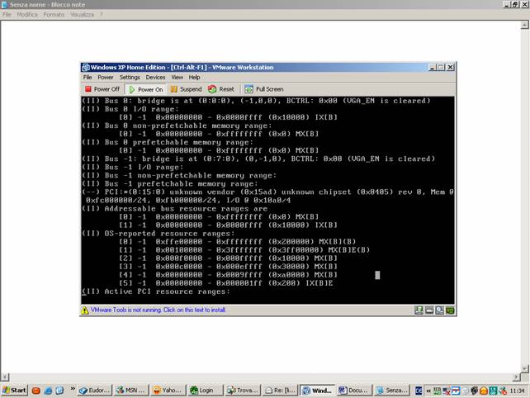The height and width of the screenshot is (398, 530).
Task: Click the Notepad horizontal scrollbar right arrow
Action: point(516,377)
